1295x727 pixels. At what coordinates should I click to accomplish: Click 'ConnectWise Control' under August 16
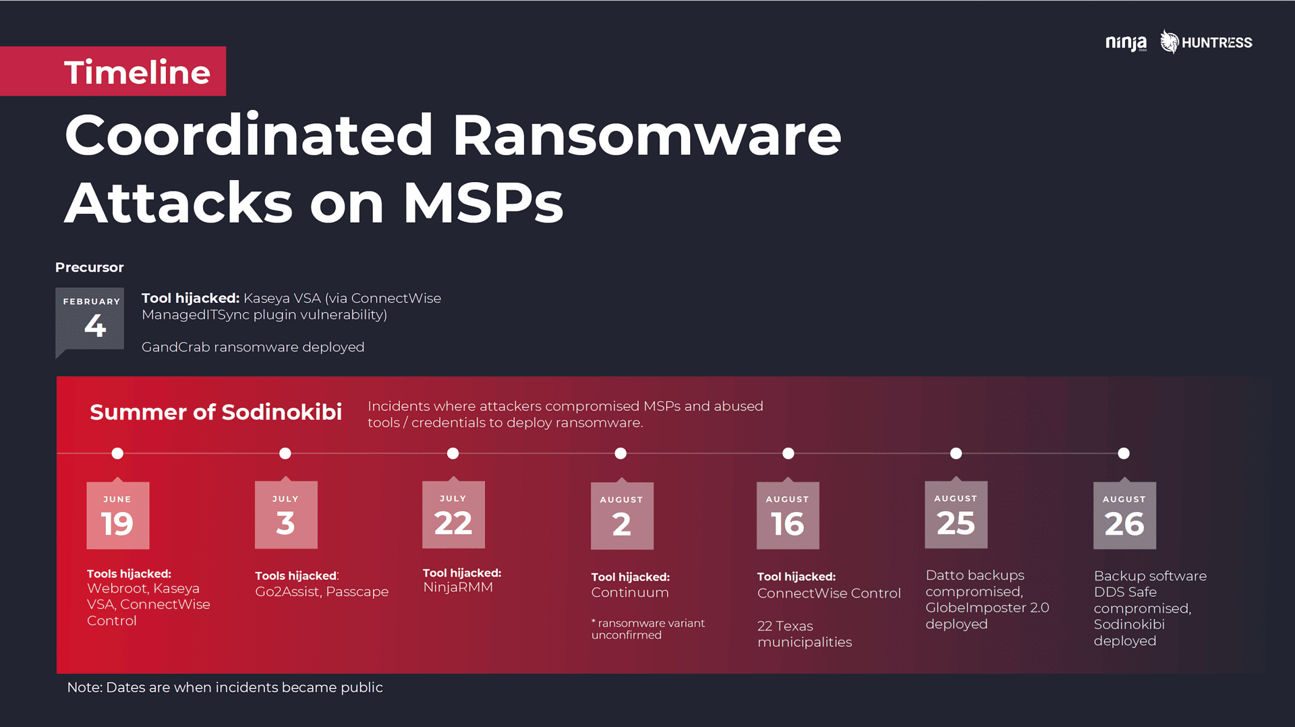[x=829, y=593]
